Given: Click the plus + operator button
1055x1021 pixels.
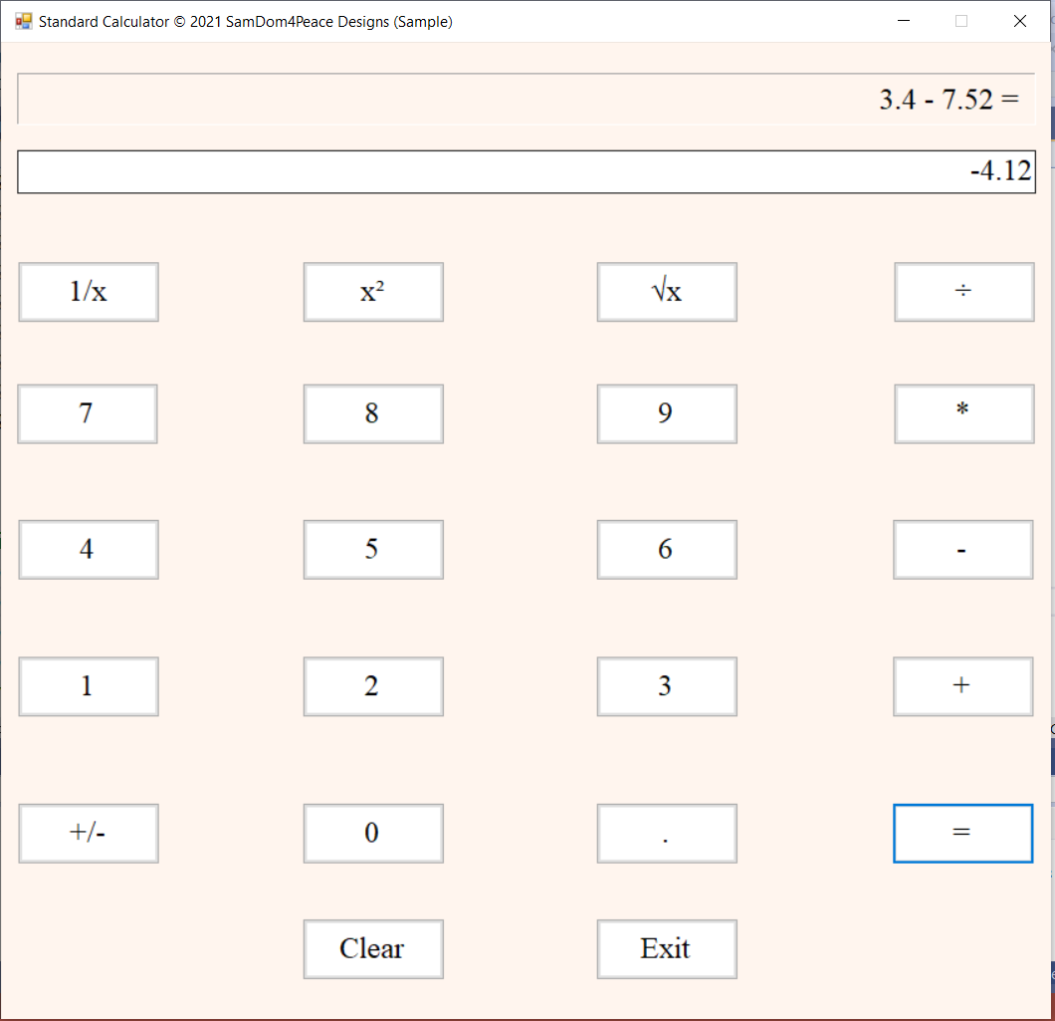Looking at the screenshot, I should (962, 686).
